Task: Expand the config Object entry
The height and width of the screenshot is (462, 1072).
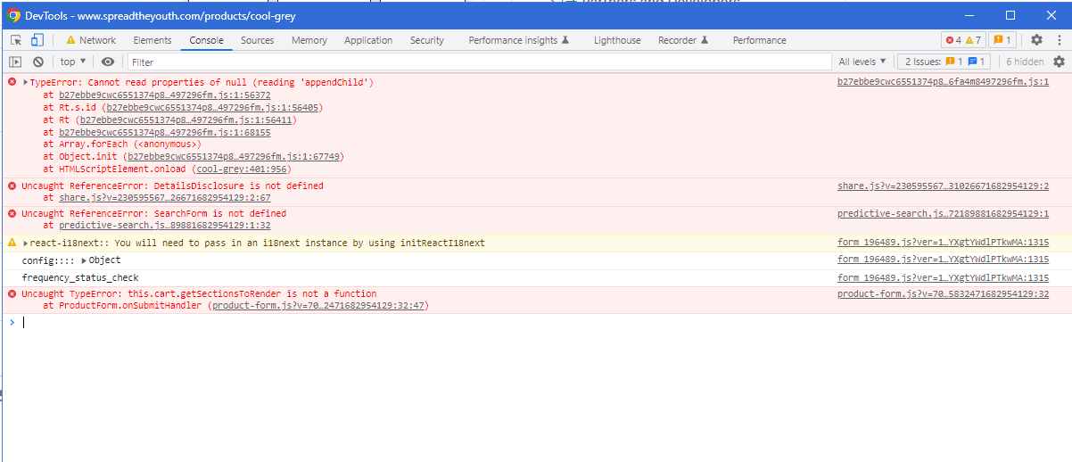Action: 84,260
